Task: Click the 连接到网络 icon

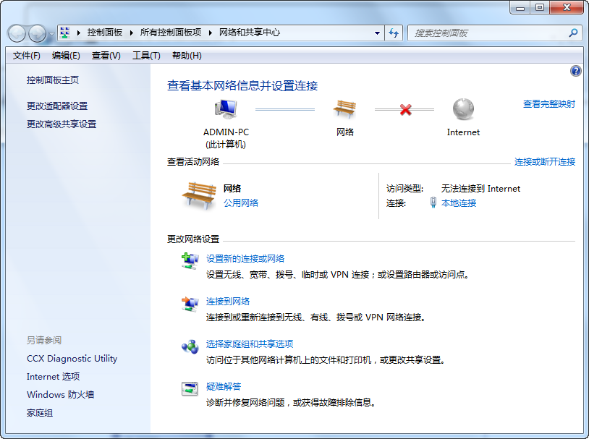Action: (190, 304)
